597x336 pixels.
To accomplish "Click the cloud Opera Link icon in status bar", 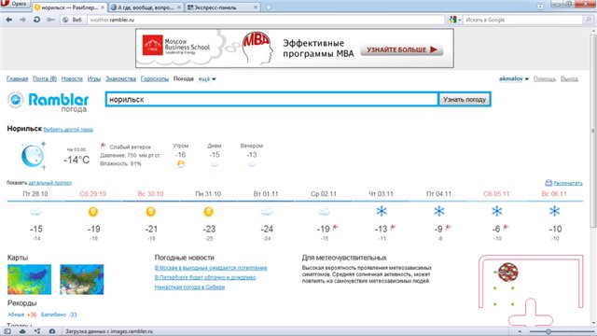I will pyautogui.click(x=22, y=331).
